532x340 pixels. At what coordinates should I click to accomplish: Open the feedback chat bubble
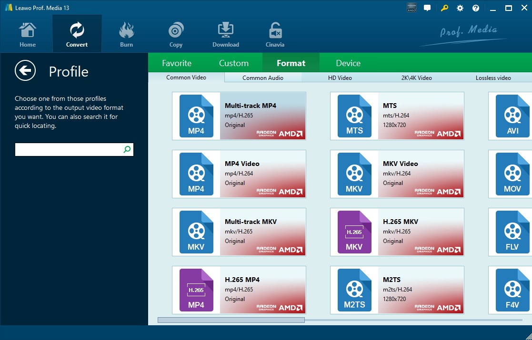pos(426,8)
